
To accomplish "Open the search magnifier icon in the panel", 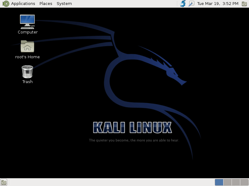I will [x=191, y=4].
